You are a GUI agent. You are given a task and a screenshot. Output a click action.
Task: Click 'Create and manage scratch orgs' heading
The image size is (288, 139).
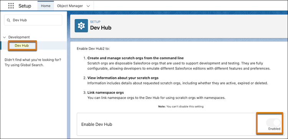coord(136,58)
